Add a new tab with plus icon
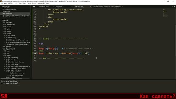Screen dimensions: 176x99 click(172, 7)
